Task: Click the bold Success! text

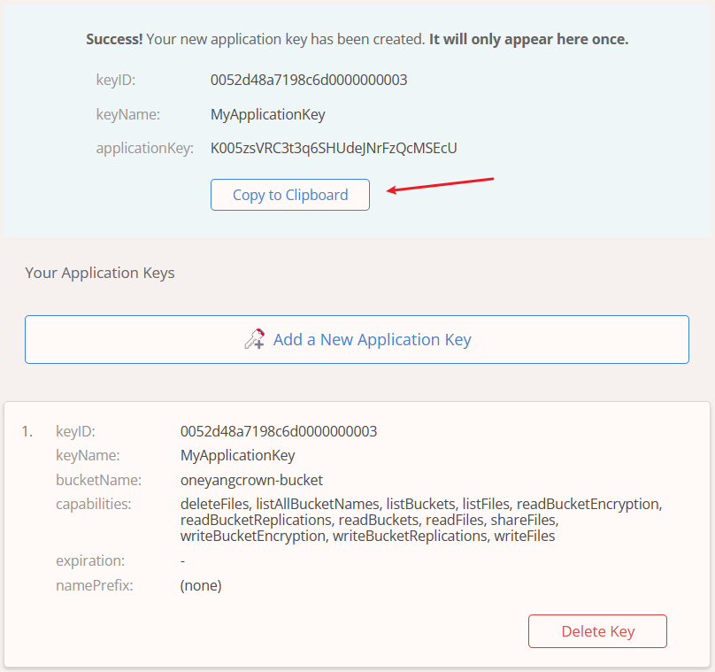Action: click(x=114, y=40)
